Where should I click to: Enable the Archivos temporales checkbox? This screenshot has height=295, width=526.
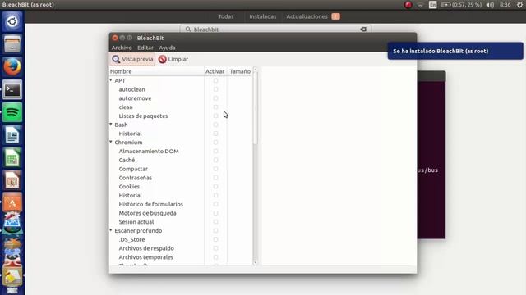(215, 257)
